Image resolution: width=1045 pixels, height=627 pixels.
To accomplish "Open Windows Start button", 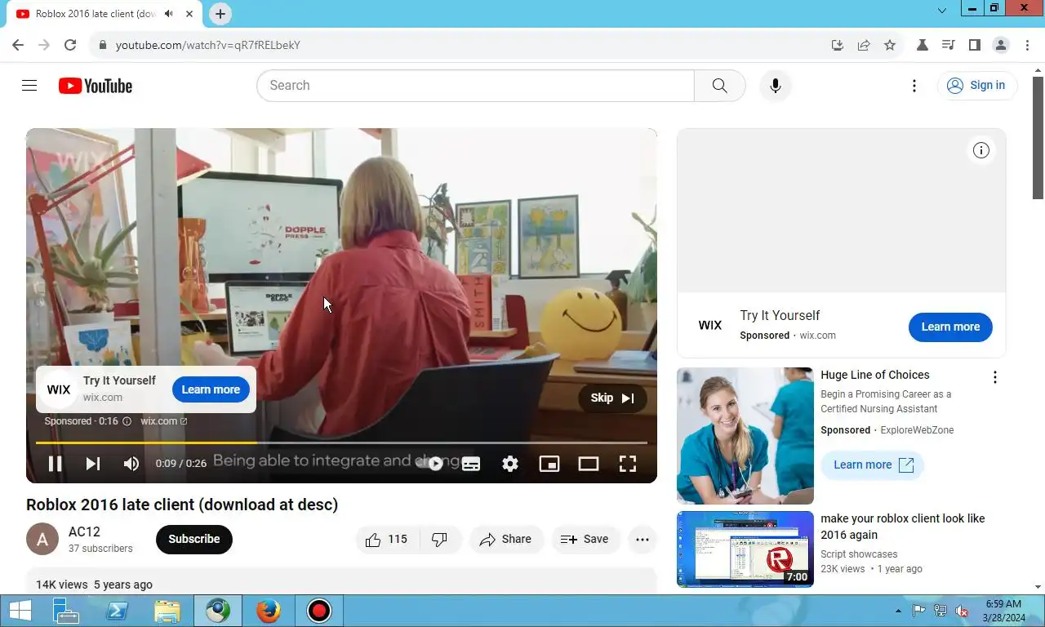I will point(20,611).
